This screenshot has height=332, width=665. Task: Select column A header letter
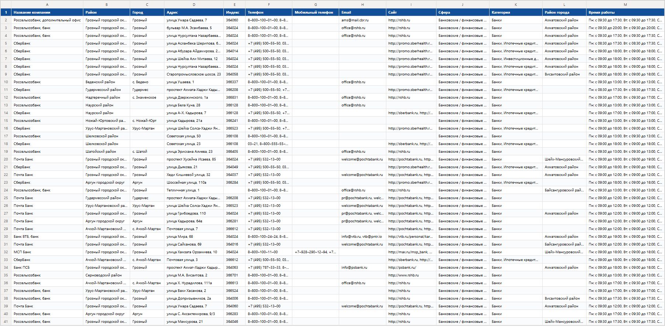click(x=47, y=4)
